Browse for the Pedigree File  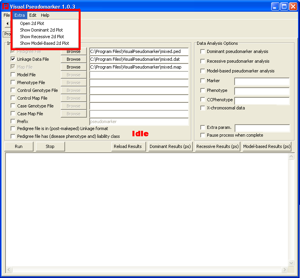(74, 52)
